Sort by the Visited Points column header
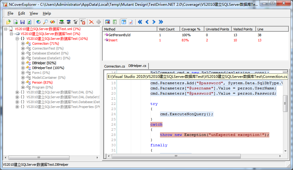 coord(244,29)
